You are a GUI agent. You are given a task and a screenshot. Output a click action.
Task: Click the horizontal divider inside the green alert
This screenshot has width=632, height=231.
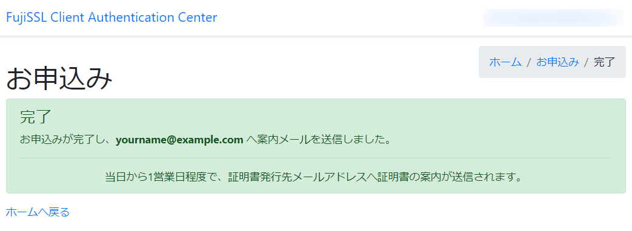click(x=316, y=158)
